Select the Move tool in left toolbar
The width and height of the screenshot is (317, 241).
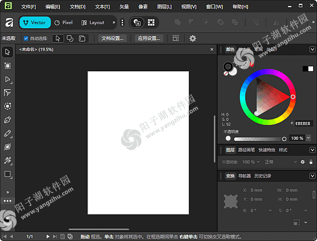pyautogui.click(x=7, y=52)
